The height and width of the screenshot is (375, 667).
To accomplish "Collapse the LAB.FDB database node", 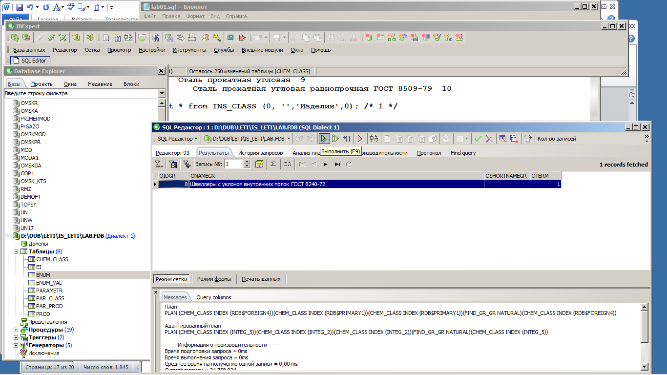I will point(8,236).
